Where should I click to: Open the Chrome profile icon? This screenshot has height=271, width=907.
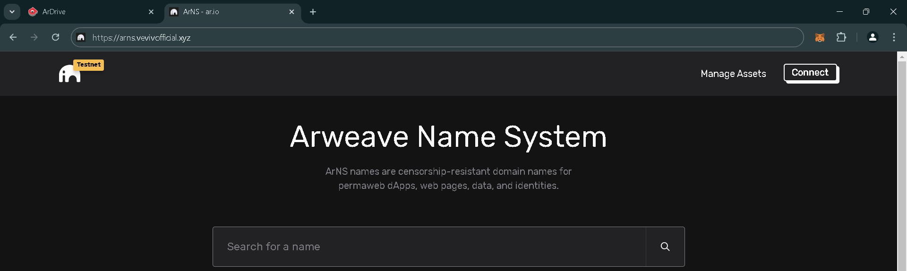[872, 37]
